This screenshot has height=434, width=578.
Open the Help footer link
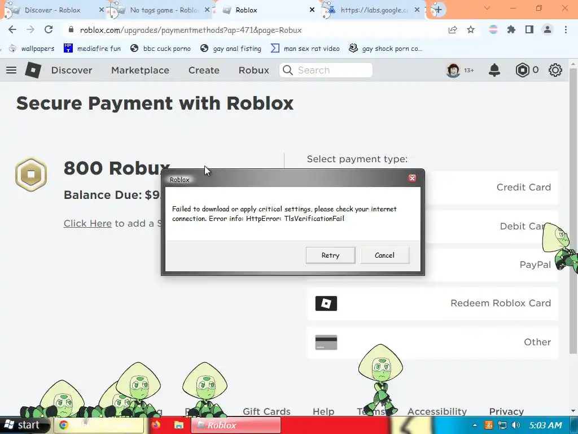(x=323, y=411)
